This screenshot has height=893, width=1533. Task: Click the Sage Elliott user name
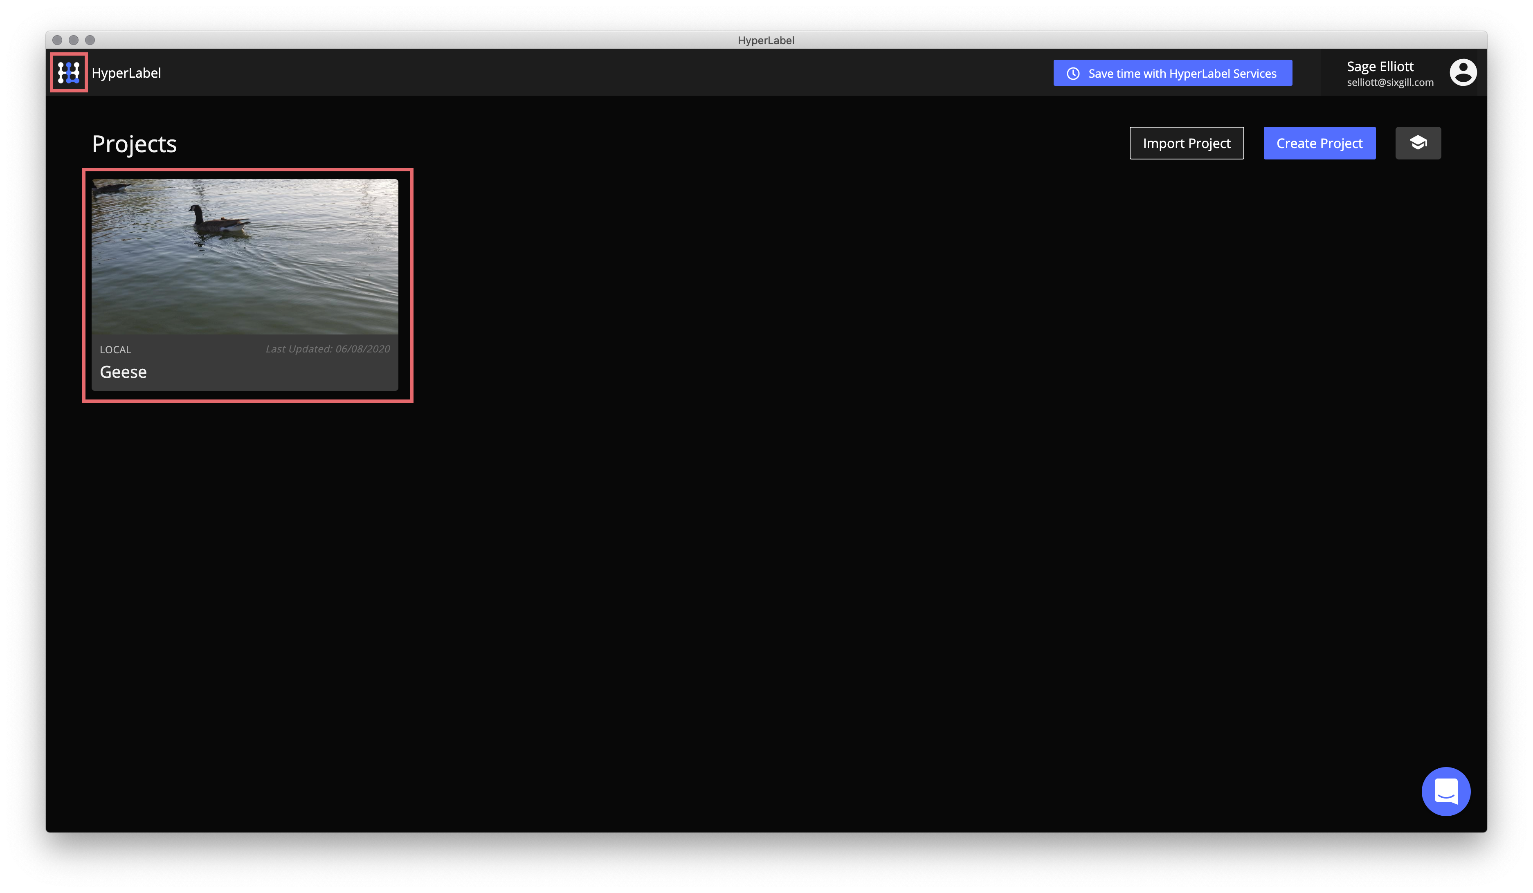(x=1380, y=66)
